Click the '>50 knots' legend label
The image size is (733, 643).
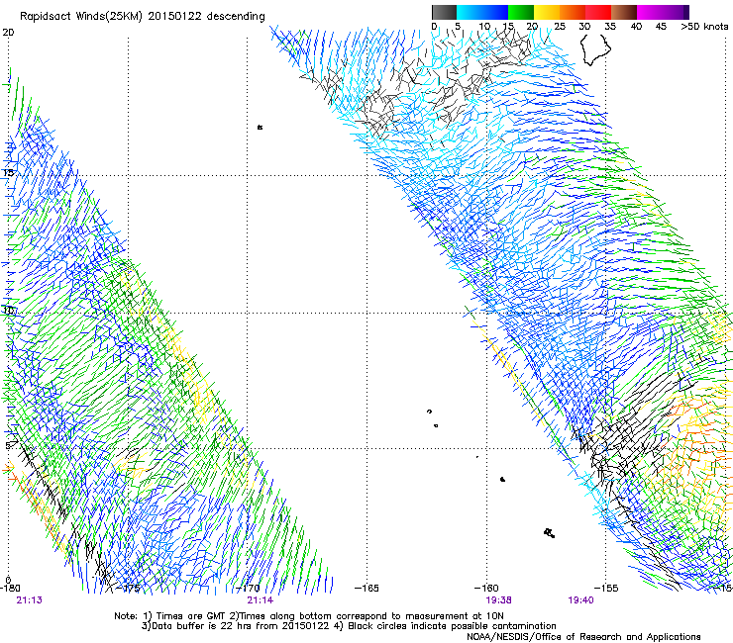click(x=704, y=26)
